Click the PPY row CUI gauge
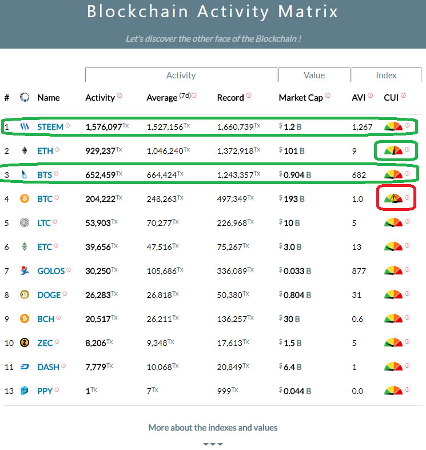Screen dimensions: 426x450 (x=393, y=391)
